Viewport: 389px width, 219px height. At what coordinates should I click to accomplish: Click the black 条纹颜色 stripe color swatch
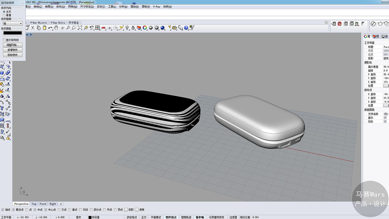pyautogui.click(x=13, y=33)
